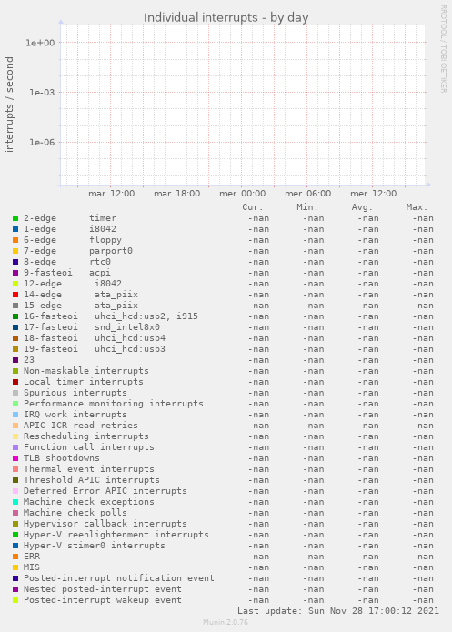
Task: Click the Last update timestamp text
Action: [x=338, y=611]
